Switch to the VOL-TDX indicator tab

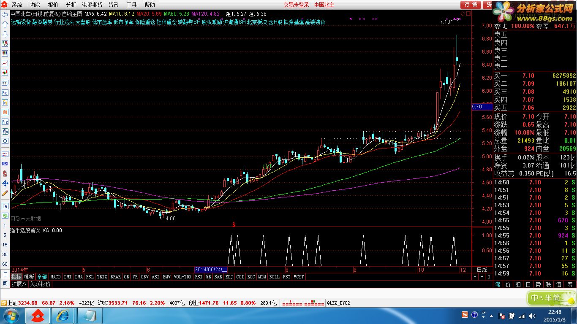pos(182,277)
